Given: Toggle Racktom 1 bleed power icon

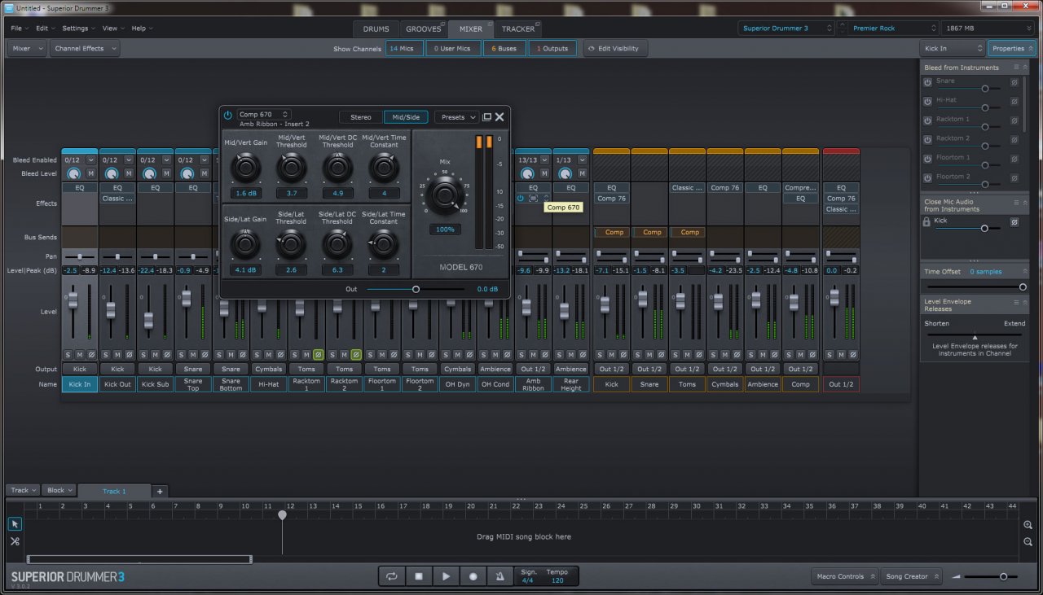Looking at the screenshot, I should pos(927,120).
